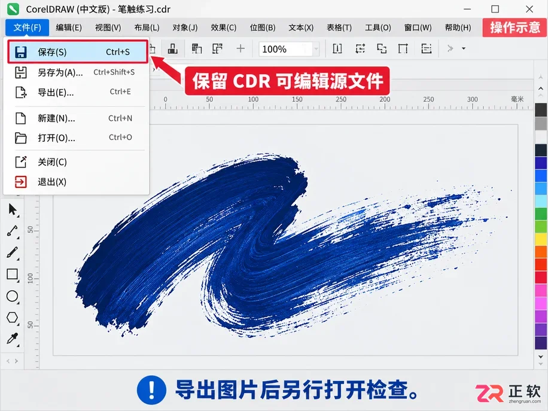The width and height of the screenshot is (548, 411).
Task: Open the 工具(O) menu
Action: click(378, 28)
